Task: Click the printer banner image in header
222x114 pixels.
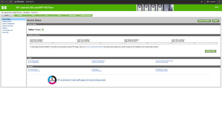Action: (x=155, y=8)
